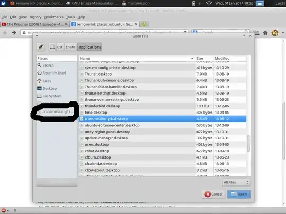Select unity-region-panel.desktop file
Screen dimensions: 286x214
point(163,132)
